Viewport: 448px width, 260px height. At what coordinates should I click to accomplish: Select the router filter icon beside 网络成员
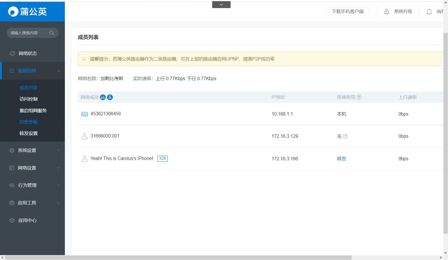[x=103, y=97]
